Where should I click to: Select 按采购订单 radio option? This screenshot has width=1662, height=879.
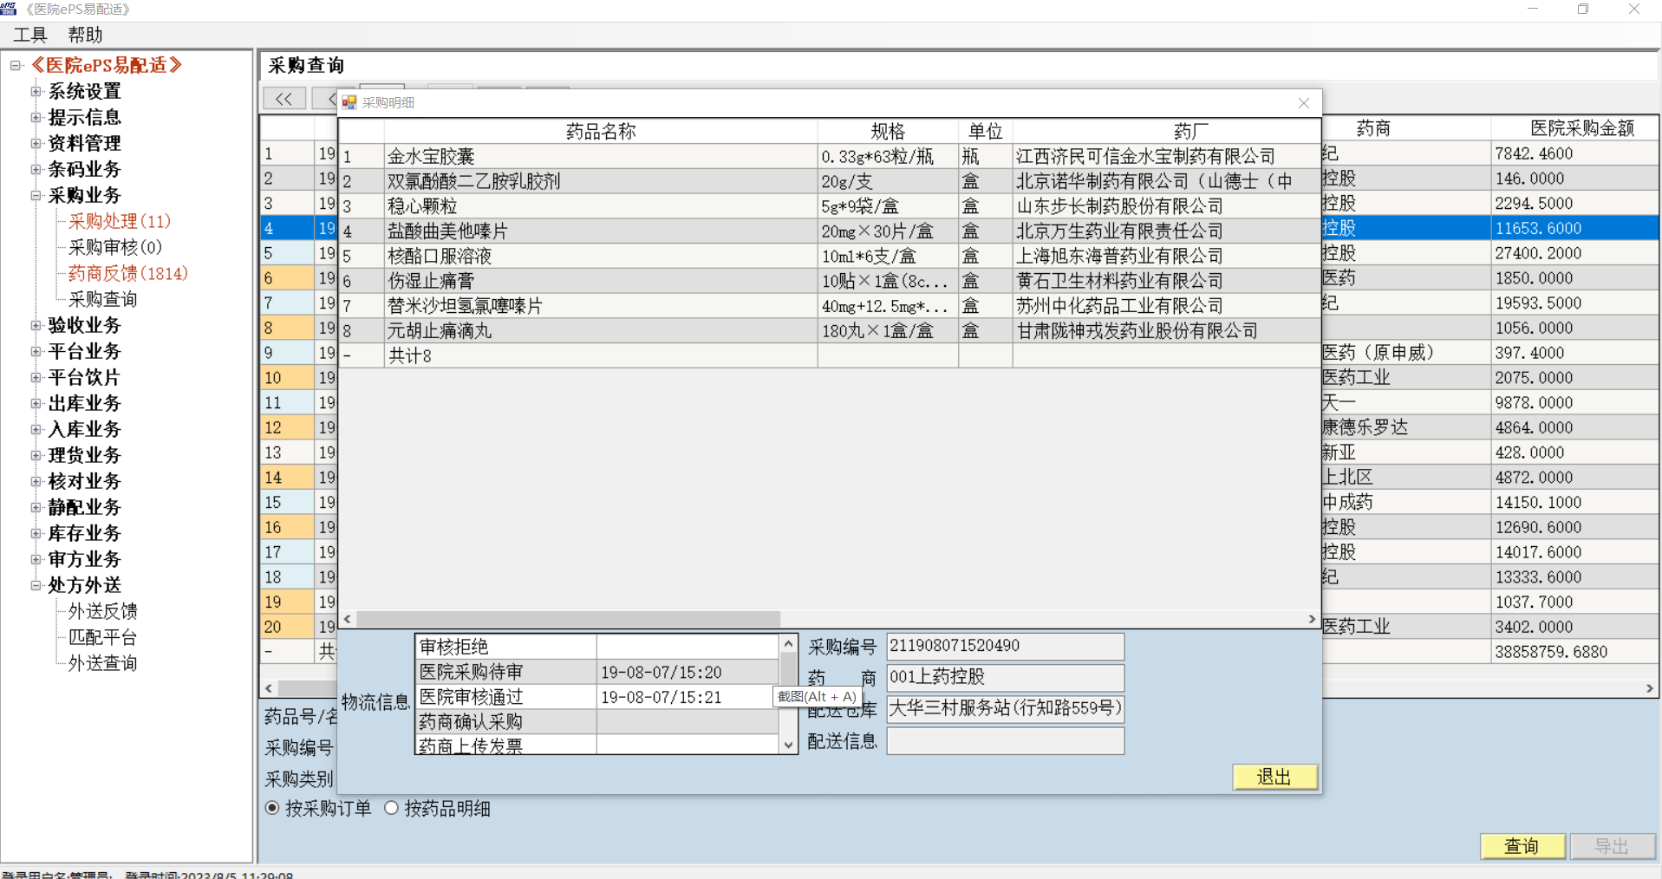272,808
